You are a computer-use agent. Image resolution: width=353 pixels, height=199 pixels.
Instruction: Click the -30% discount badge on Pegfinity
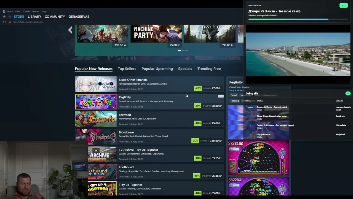tap(197, 106)
